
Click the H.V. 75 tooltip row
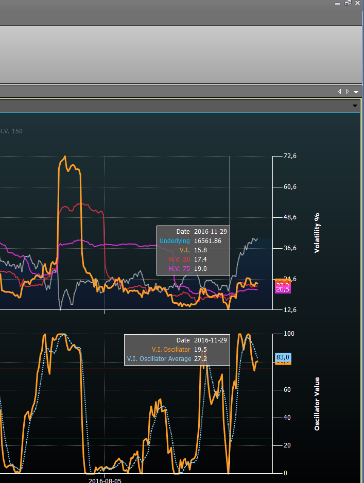click(x=193, y=269)
